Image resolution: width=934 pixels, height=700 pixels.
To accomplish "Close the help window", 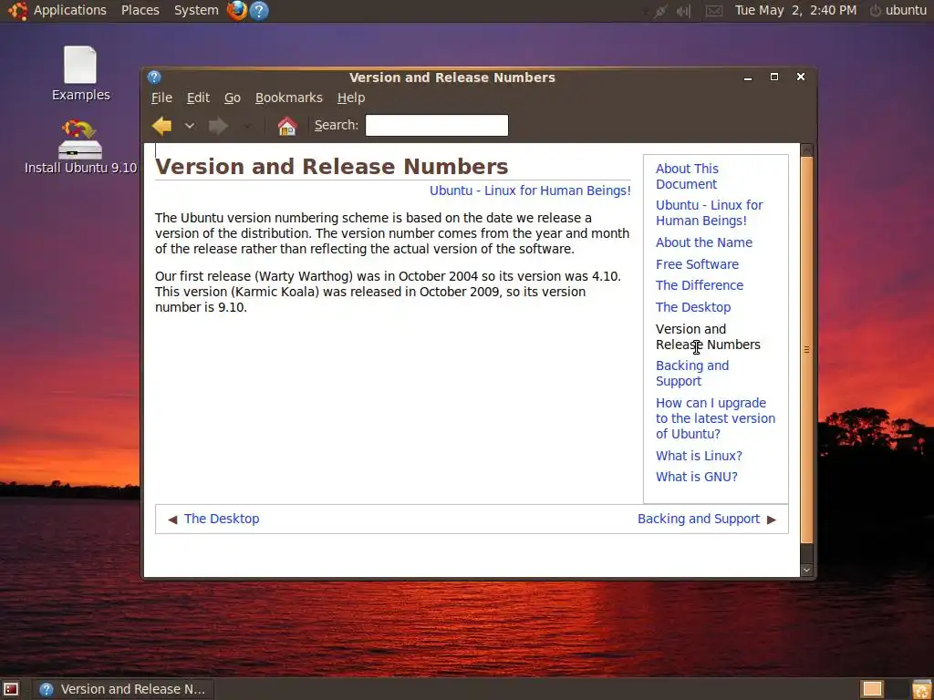I will (801, 77).
